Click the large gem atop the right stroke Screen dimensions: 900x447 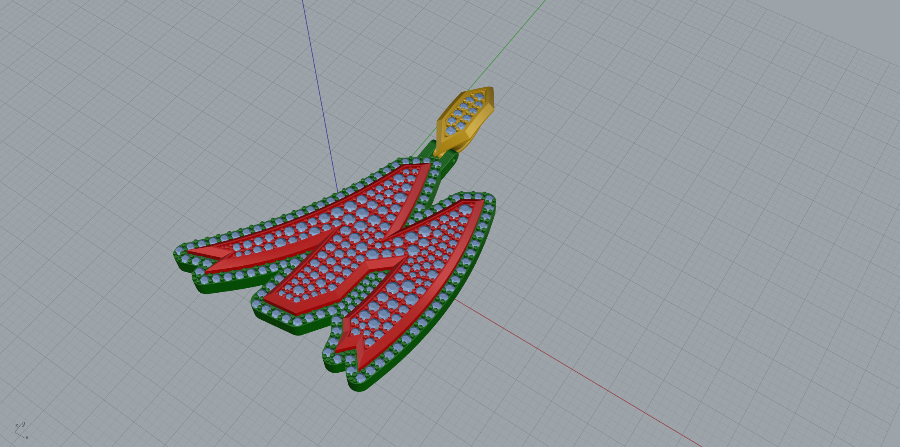(466, 209)
